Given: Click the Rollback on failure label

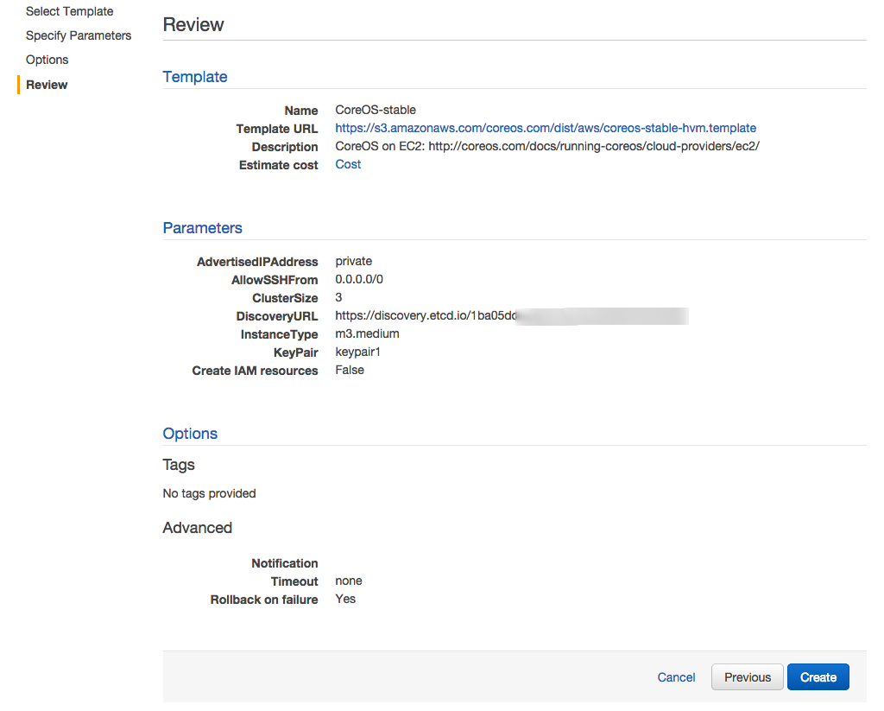Looking at the screenshot, I should 264,600.
